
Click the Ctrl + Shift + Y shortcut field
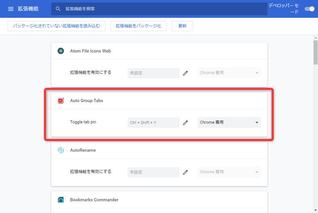click(154, 123)
